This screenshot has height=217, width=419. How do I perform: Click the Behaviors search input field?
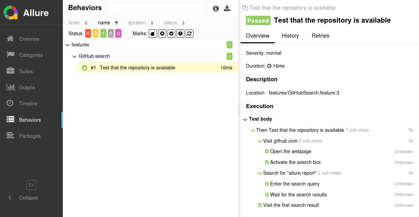(x=156, y=8)
